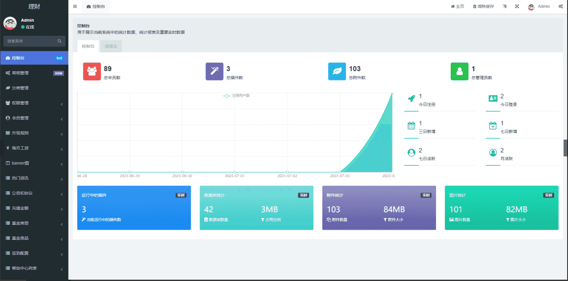Expand the 公告和协议 sidebar menu

pos(34,193)
